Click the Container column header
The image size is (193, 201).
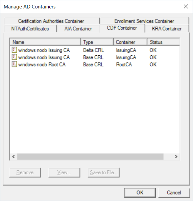point(130,42)
